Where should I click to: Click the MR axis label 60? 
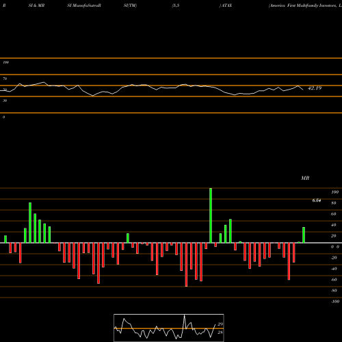coord(334,214)
